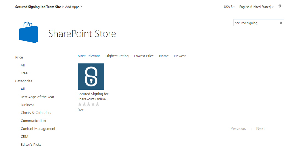The width and height of the screenshot is (292, 146).
Task: Open the Secured Signing Ltd Team Site link
Action: tap(38, 7)
